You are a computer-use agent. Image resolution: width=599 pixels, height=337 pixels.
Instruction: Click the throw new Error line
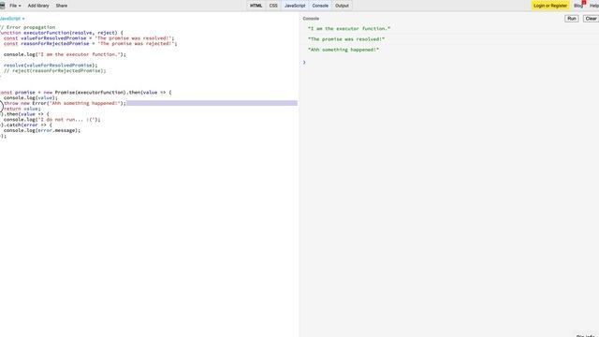point(65,103)
